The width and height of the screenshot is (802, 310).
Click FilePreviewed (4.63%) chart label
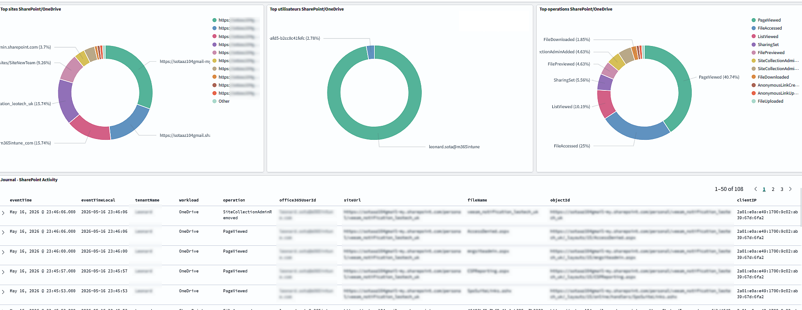pyautogui.click(x=569, y=64)
